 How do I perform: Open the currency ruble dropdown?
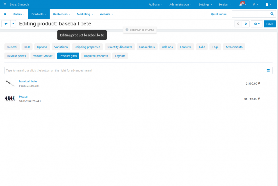point(255,4)
